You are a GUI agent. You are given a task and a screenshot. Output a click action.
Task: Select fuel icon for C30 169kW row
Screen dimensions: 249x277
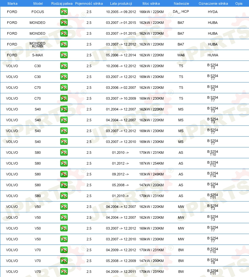(x=64, y=77)
